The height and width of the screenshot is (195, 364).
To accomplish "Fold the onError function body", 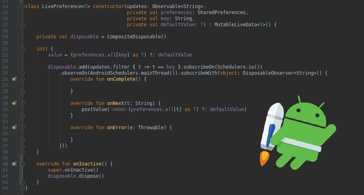I will coord(23,127).
